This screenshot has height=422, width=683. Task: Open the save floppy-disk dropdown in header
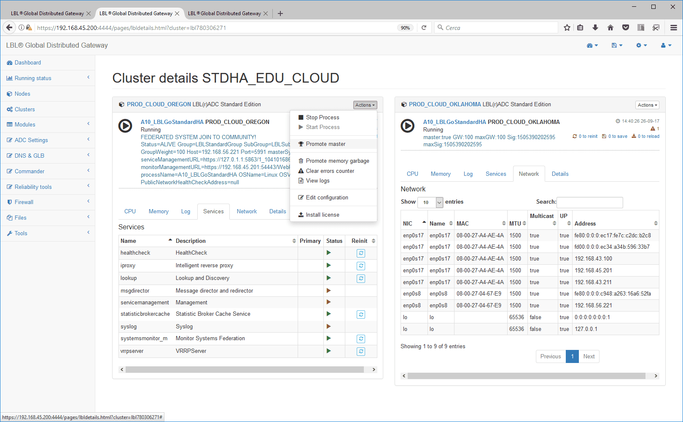(617, 46)
